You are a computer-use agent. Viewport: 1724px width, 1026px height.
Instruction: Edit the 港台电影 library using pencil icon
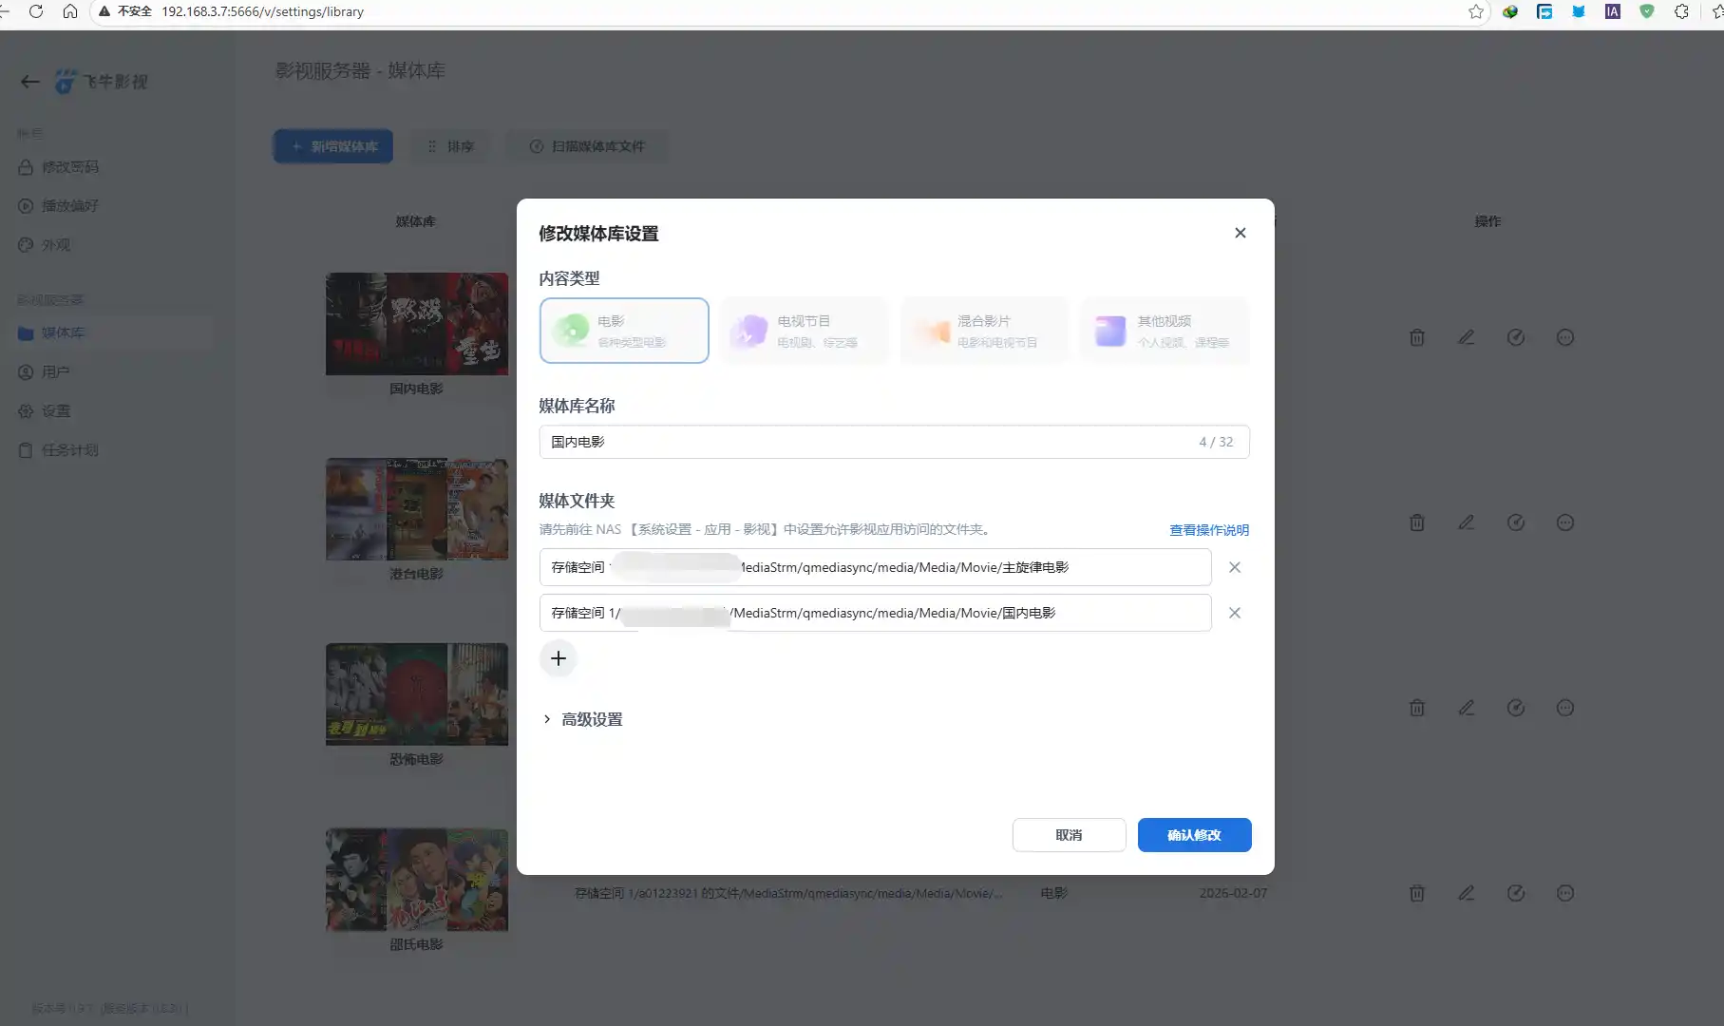1467,522
